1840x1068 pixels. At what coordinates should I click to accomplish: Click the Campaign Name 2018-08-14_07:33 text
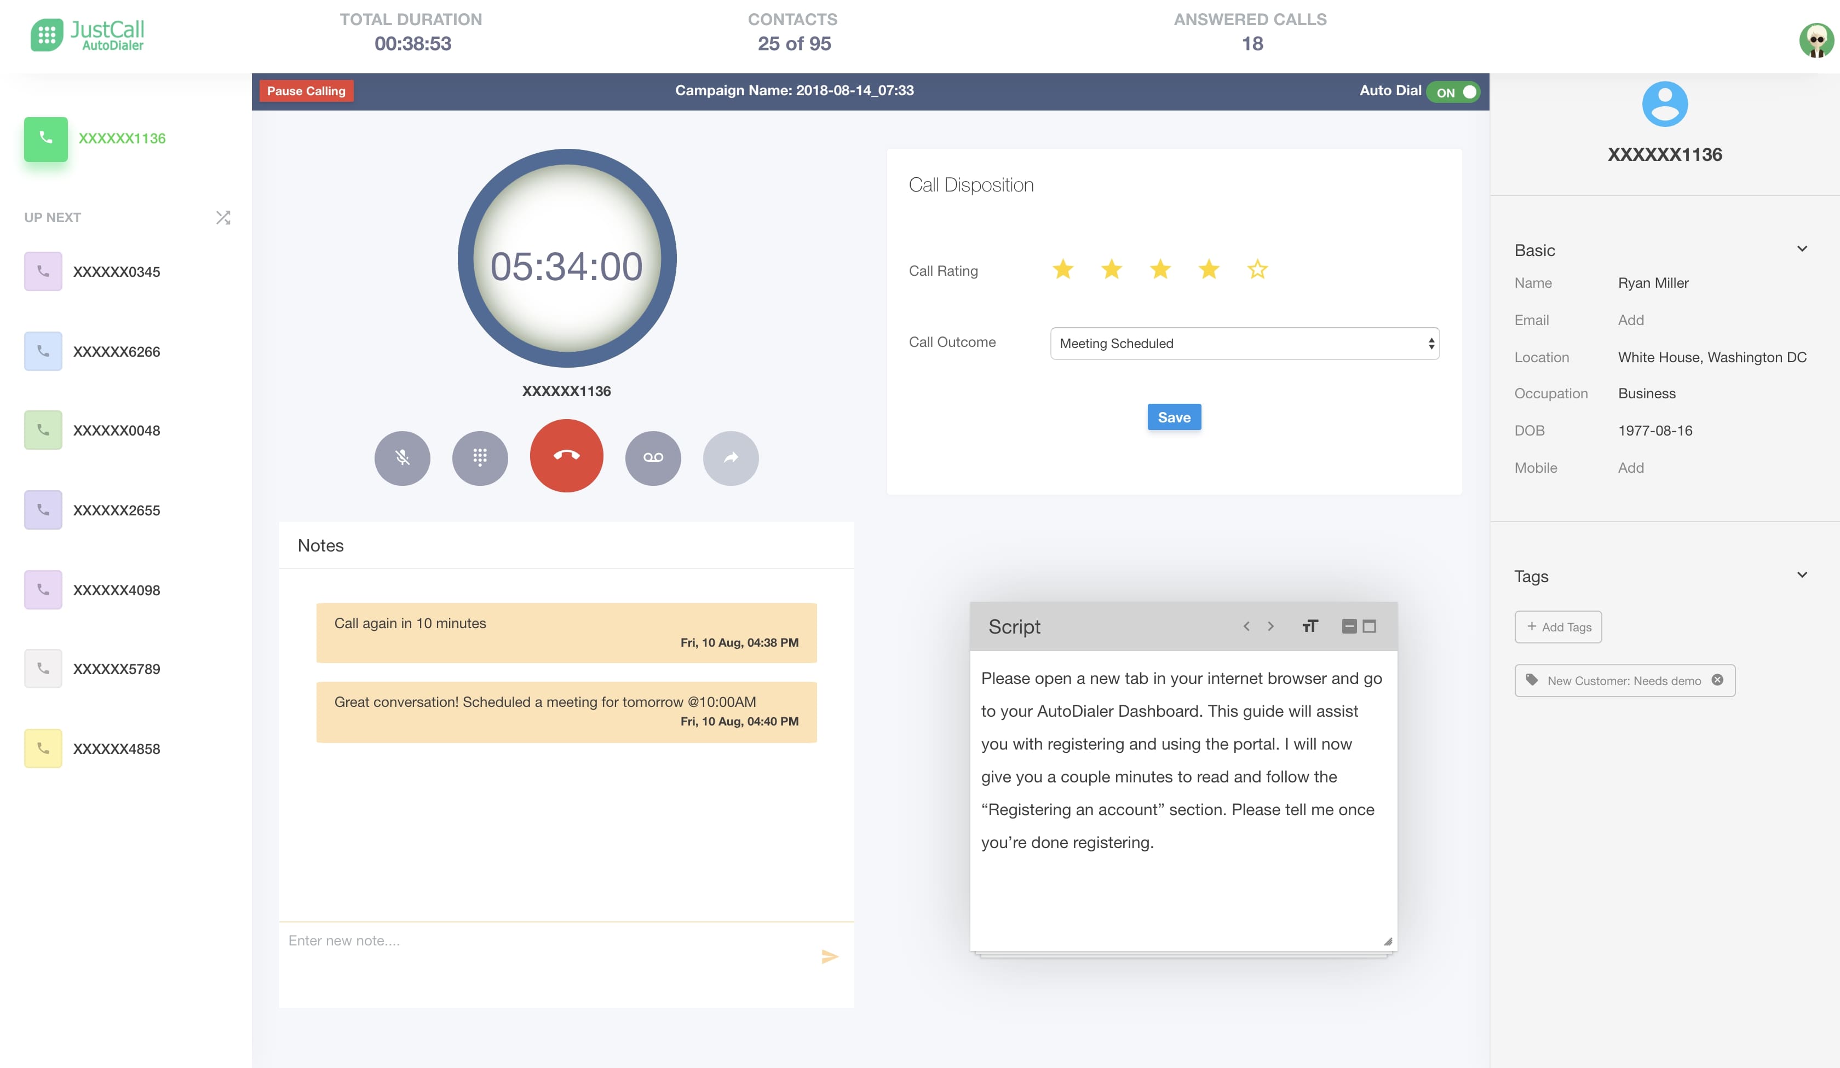pyautogui.click(x=795, y=90)
